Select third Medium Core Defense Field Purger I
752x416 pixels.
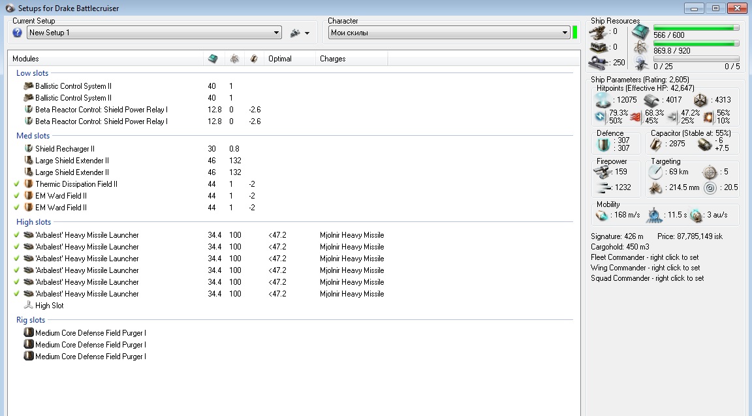[91, 357]
